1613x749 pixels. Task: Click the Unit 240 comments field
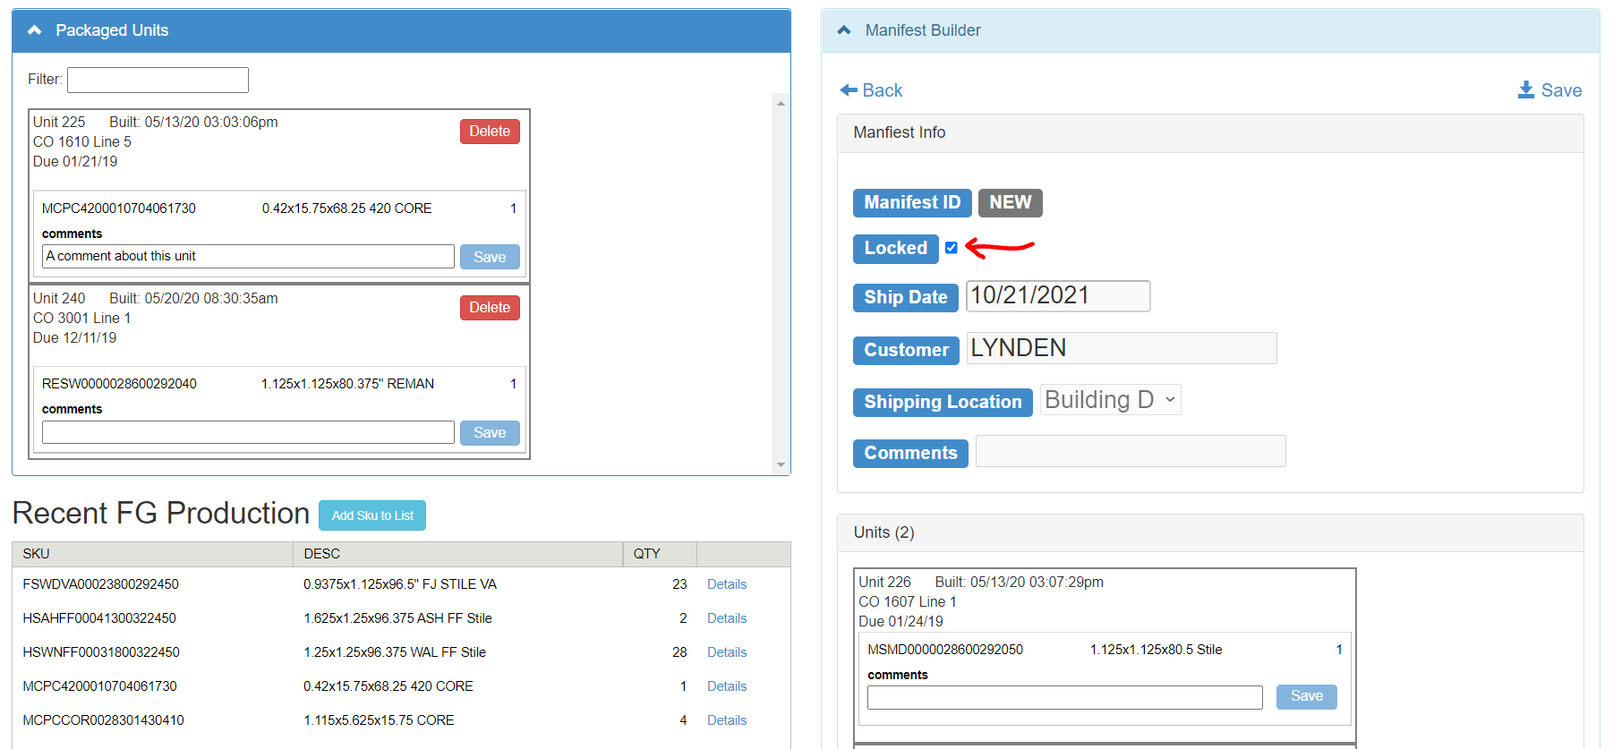[x=248, y=432]
